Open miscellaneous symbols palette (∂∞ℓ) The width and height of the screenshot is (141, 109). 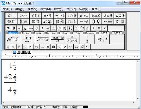96,15
